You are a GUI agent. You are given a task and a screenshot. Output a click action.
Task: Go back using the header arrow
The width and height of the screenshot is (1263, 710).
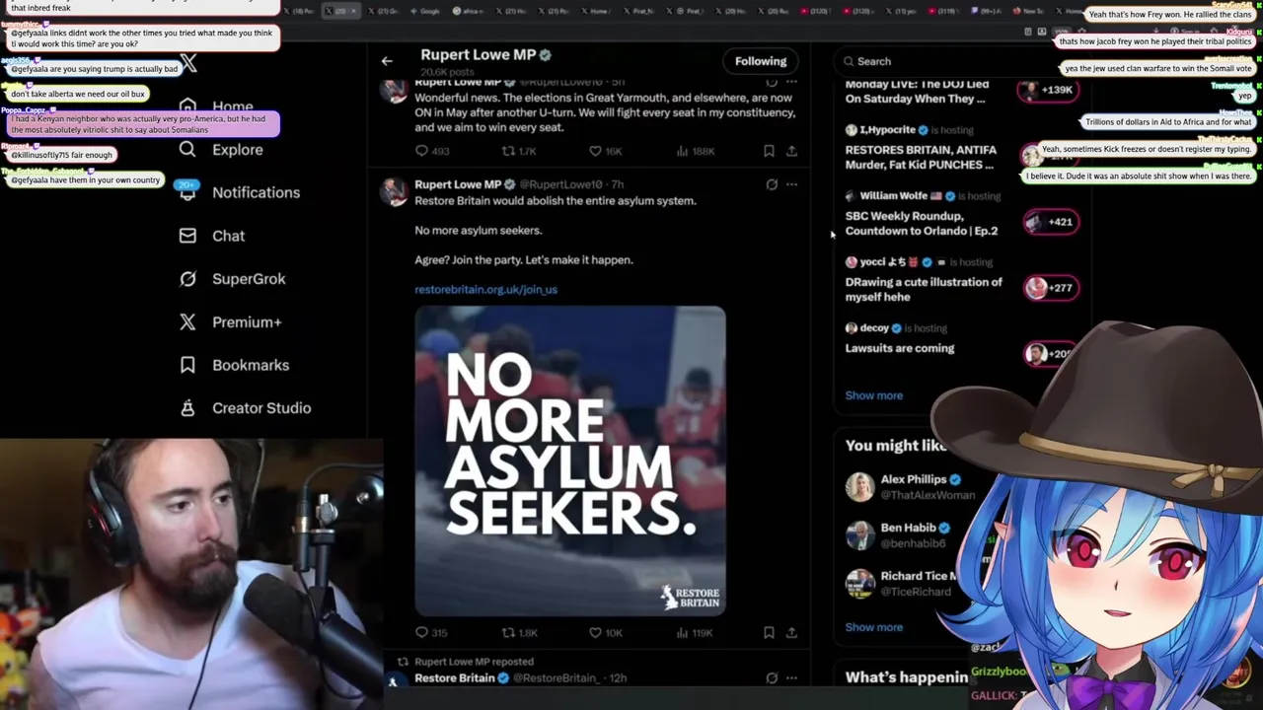point(387,61)
